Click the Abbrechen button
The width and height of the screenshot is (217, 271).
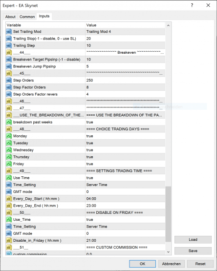tap(172, 264)
